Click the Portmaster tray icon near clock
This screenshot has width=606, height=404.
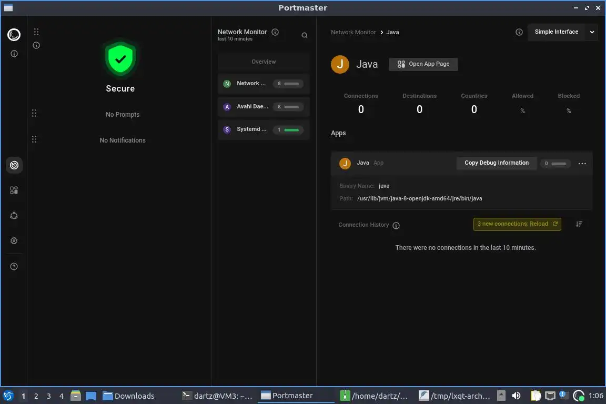coord(579,396)
